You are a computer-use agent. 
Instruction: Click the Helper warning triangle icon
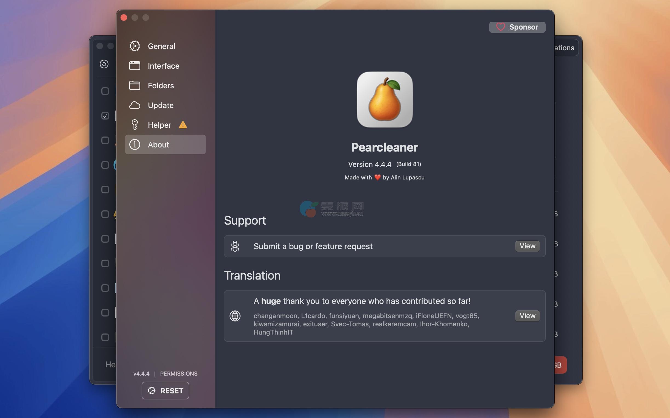183,125
